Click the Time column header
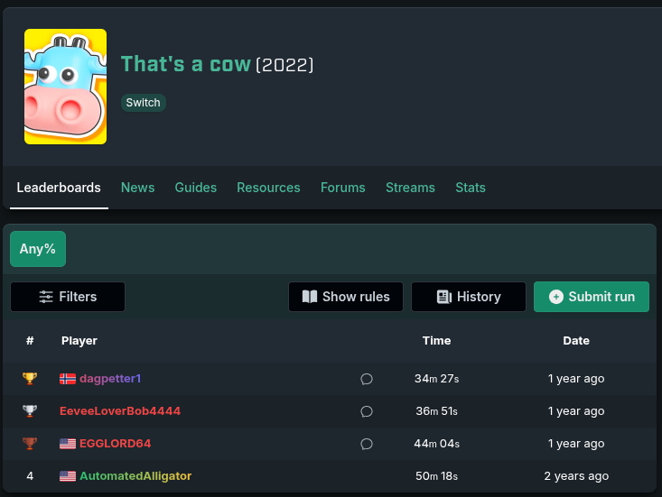 click(436, 341)
